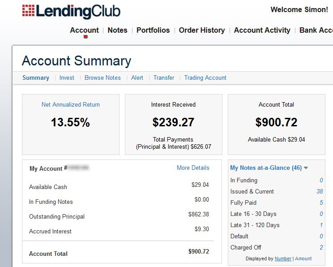
Task: Open Account Activity menu item
Action: coord(262,30)
